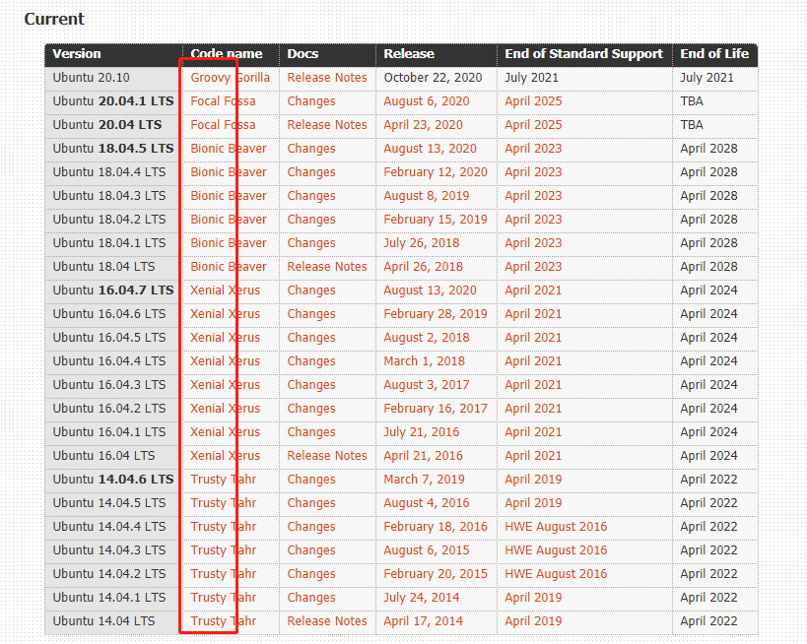
Task: Click the Current section heading
Action: [54, 19]
